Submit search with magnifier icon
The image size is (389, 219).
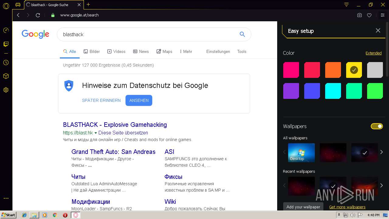[x=242, y=34]
